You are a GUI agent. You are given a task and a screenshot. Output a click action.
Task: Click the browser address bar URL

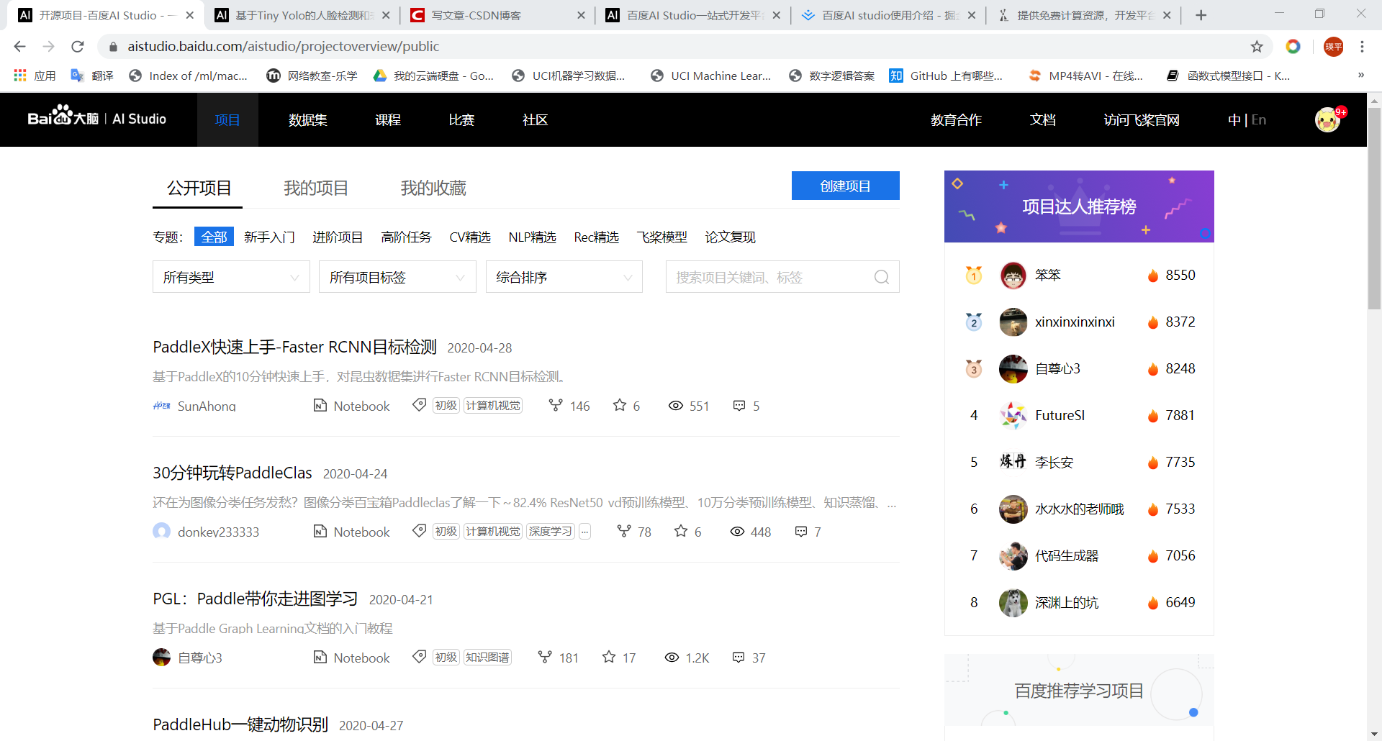click(x=284, y=47)
